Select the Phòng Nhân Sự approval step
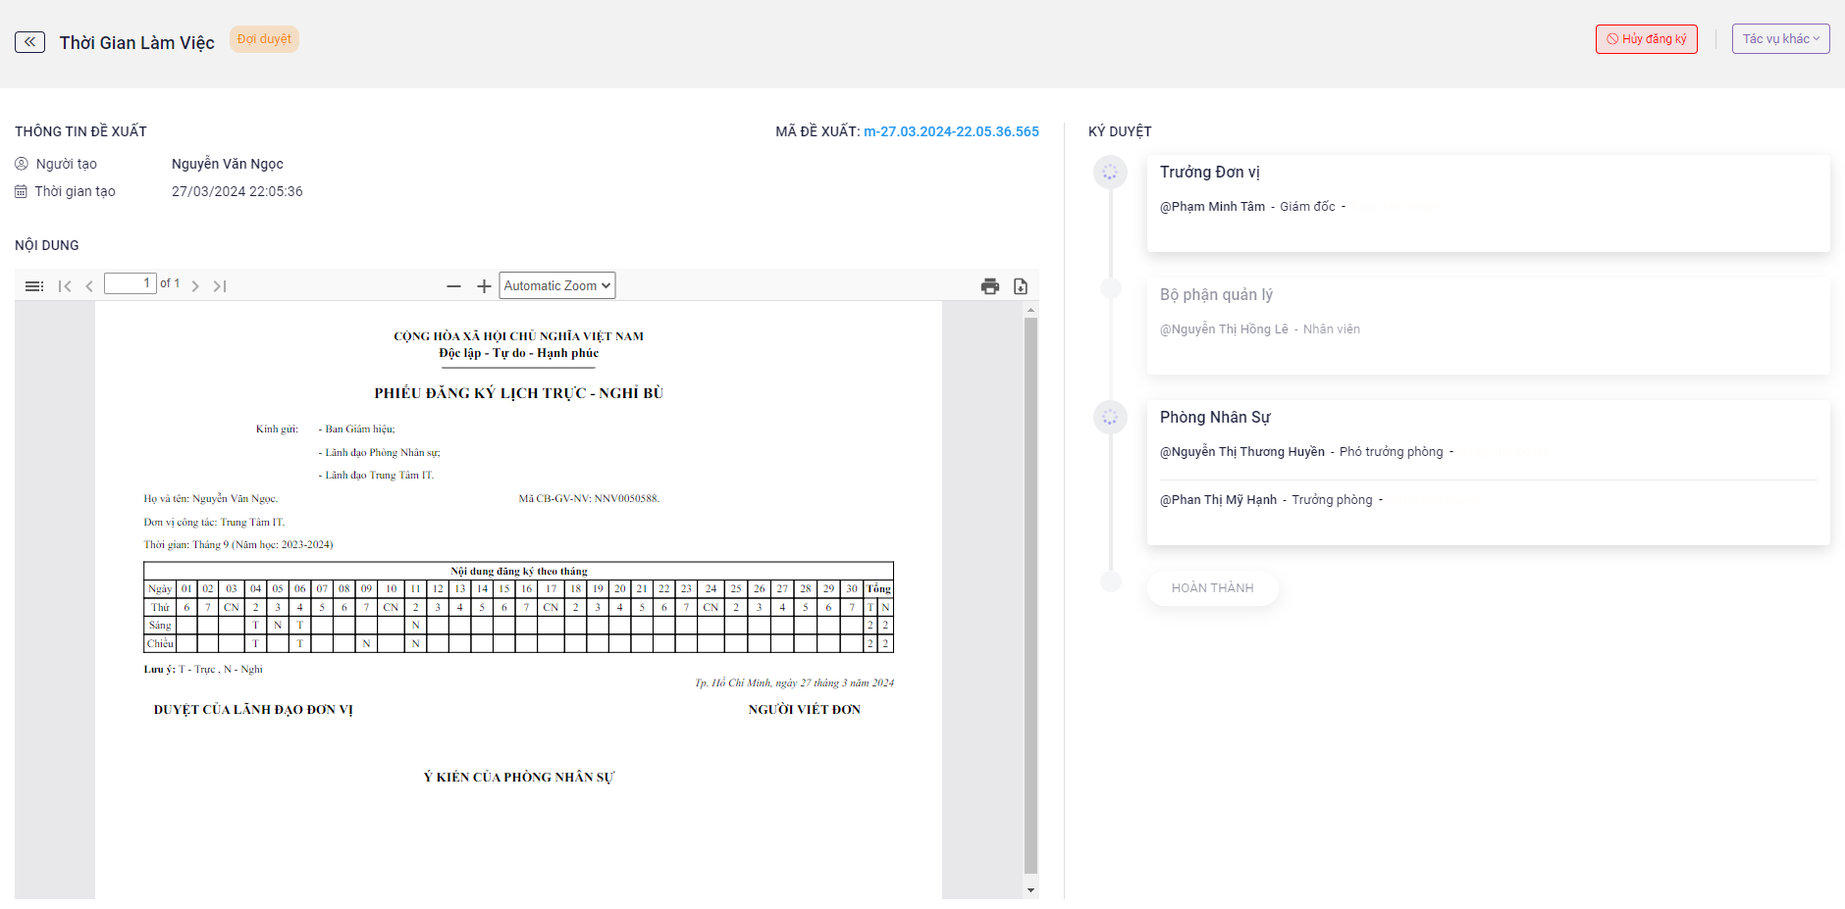The image size is (1845, 909). tap(1214, 417)
